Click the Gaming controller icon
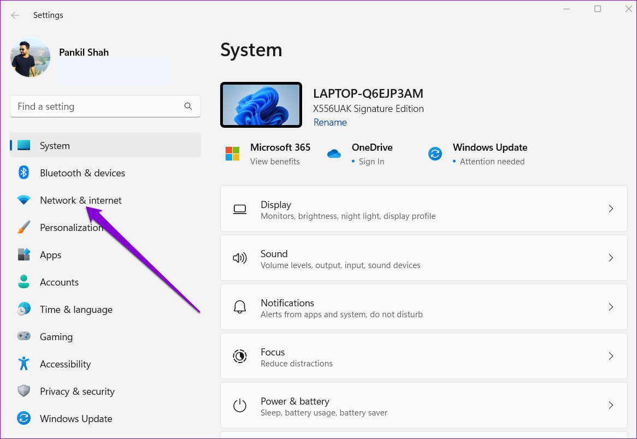This screenshot has width=637, height=439. pyautogui.click(x=23, y=337)
